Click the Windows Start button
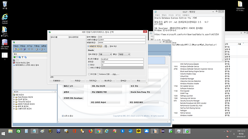This screenshot has height=139, width=248. [3, 134]
